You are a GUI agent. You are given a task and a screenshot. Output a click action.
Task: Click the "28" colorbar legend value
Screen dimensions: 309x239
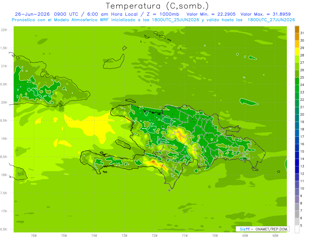point(302,55)
